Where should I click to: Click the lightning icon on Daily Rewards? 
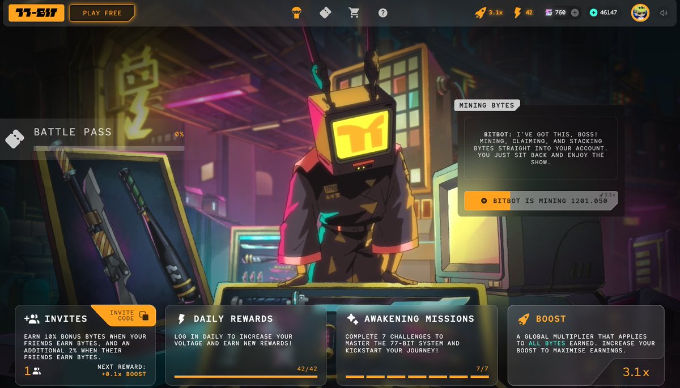tap(181, 319)
